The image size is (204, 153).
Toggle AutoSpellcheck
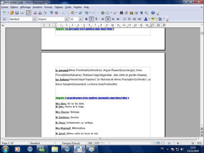56,13
